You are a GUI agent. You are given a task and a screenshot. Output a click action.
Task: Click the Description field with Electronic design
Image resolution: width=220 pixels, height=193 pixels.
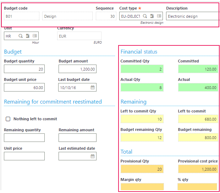point(193,16)
